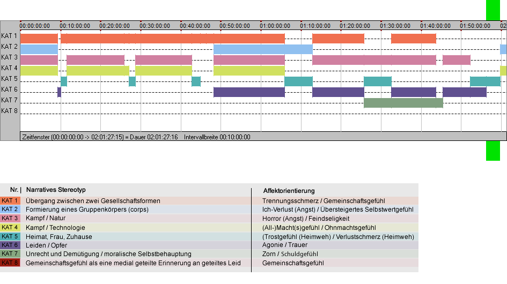
Task: Select 'Horror (Angst) / Feindseligkeit' affect text
Action: (306, 219)
